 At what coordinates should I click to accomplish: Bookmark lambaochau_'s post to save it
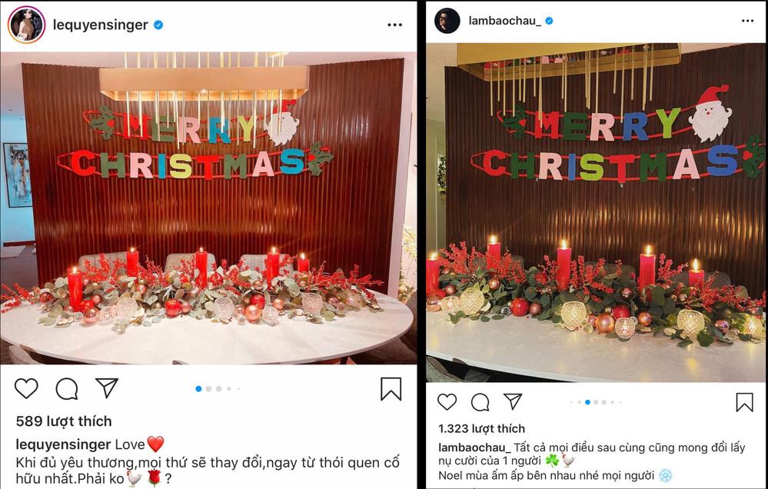tap(743, 401)
